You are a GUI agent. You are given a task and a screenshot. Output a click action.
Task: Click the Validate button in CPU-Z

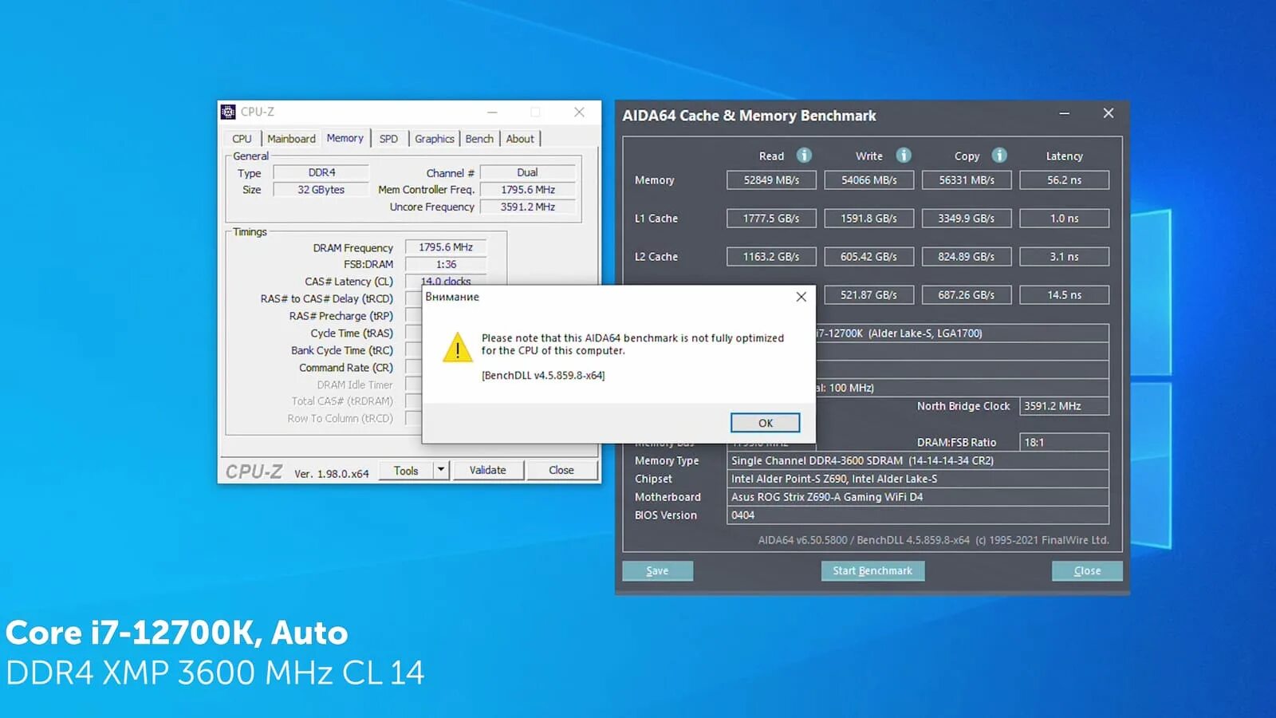pyautogui.click(x=487, y=470)
